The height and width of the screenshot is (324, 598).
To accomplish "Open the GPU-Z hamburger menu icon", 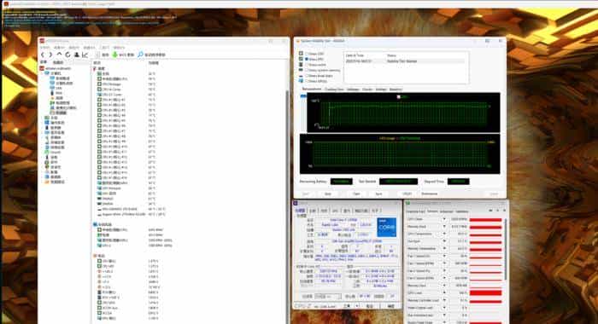I will click(504, 211).
